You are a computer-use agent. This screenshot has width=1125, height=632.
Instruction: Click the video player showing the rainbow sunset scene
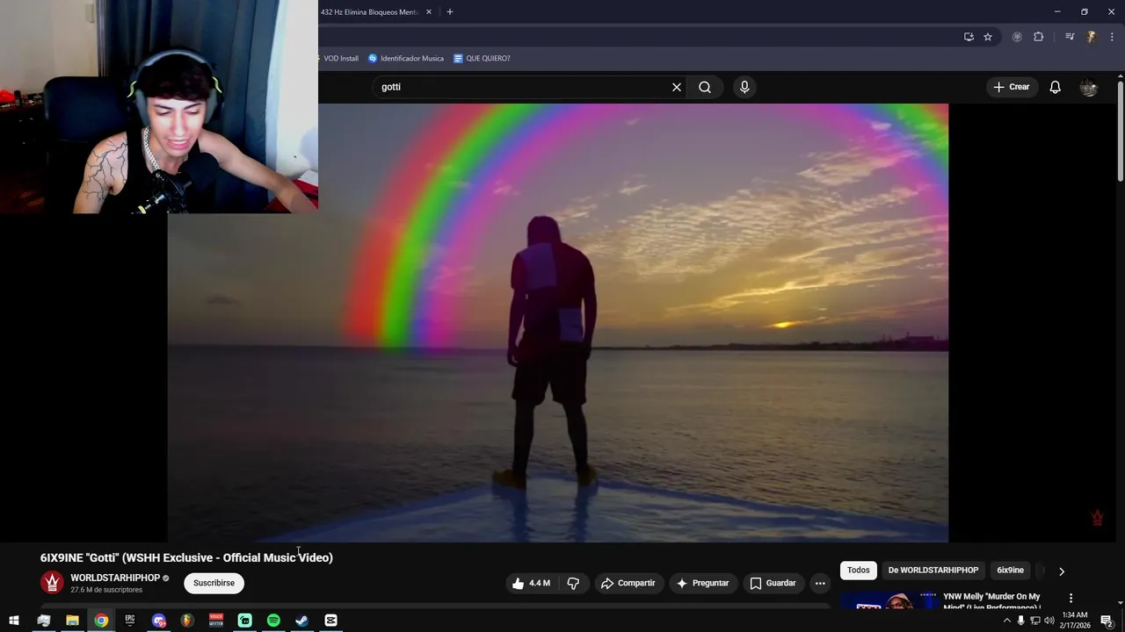557,323
